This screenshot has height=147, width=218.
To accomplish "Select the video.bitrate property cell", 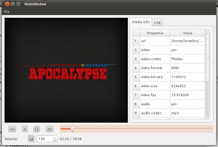I will (x=155, y=77).
